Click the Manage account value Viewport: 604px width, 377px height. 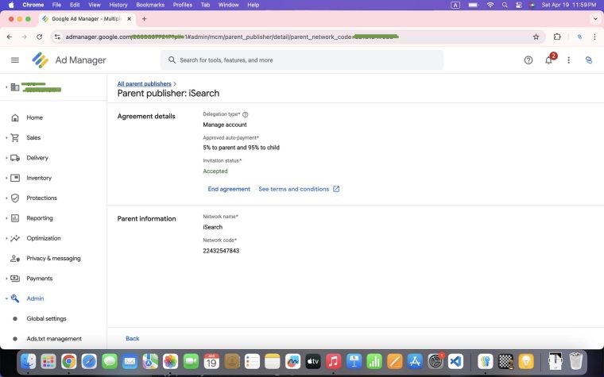pos(225,125)
